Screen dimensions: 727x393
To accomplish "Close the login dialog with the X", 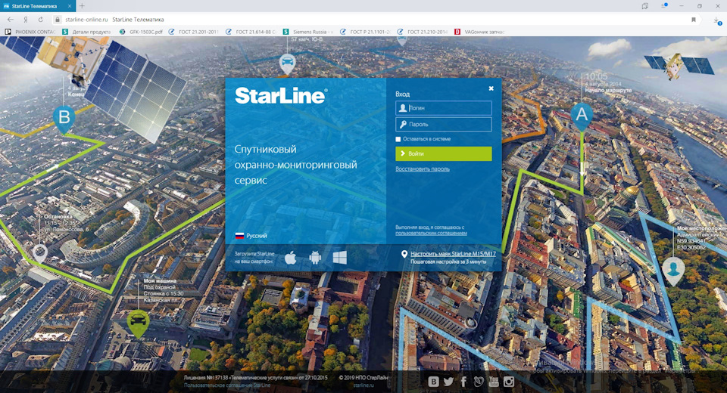I will click(491, 88).
